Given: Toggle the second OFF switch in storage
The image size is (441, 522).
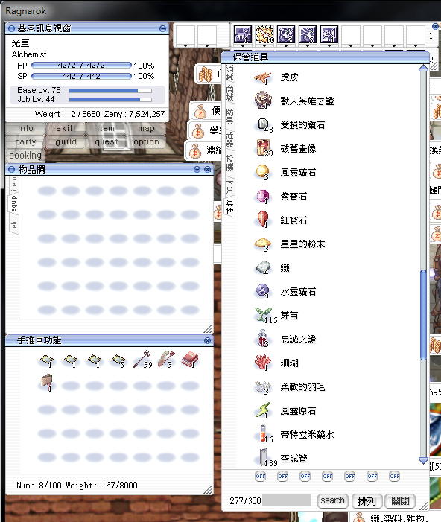Looking at the screenshot, I should click(x=283, y=476).
